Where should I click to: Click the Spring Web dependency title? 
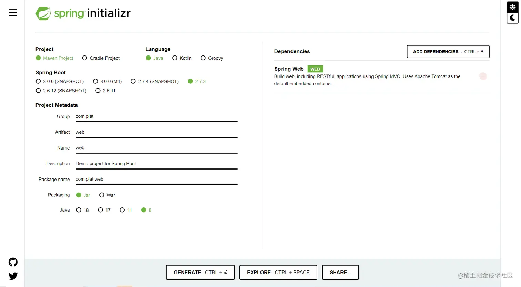coord(289,69)
